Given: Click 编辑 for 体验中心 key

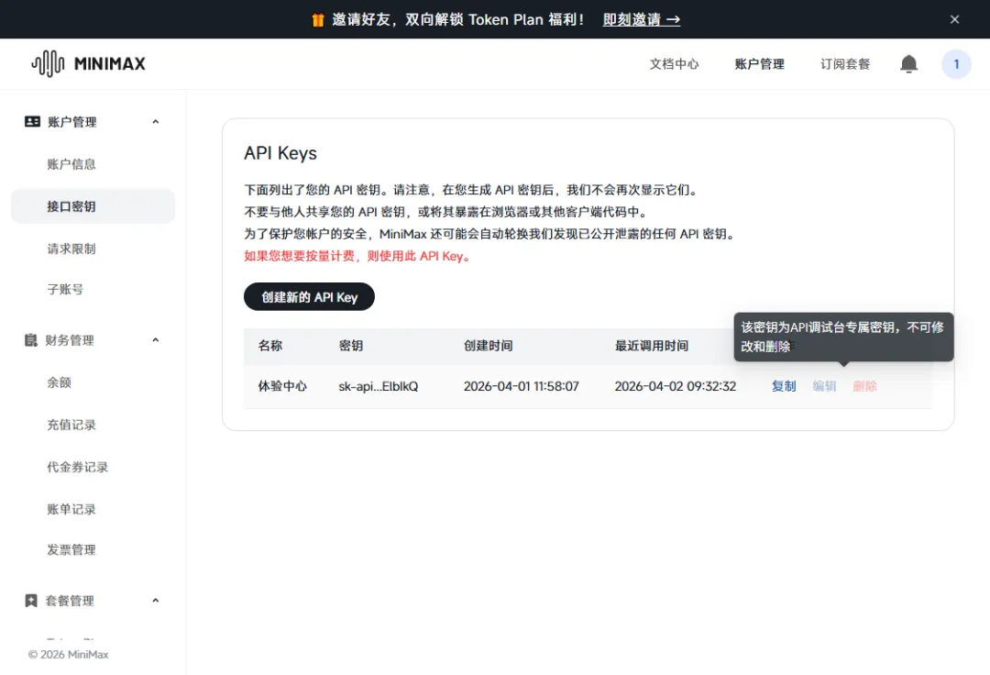Looking at the screenshot, I should [x=824, y=386].
